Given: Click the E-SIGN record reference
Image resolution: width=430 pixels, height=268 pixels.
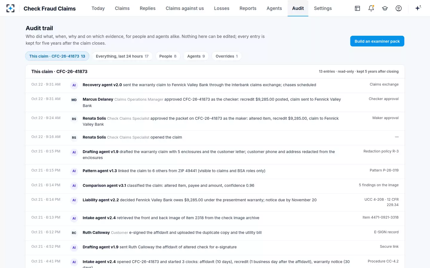Looking at the screenshot, I should click(x=386, y=232).
